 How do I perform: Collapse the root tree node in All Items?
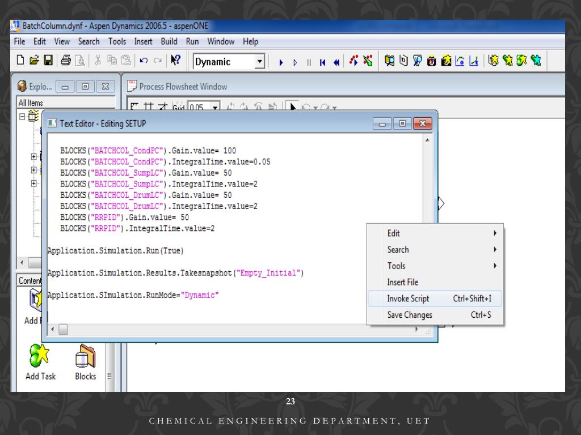(22, 117)
